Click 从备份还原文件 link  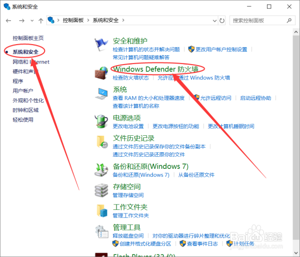[196, 175]
